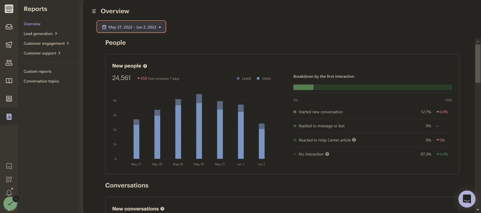The image size is (481, 213).
Task: Click the May 28 bar in chart
Action: (x=157, y=134)
